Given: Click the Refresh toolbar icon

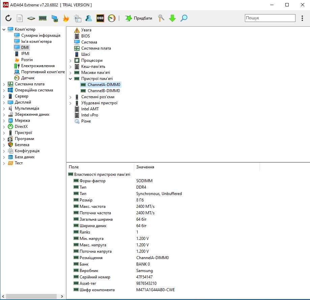Looking at the screenshot, I should [x=8, y=18].
